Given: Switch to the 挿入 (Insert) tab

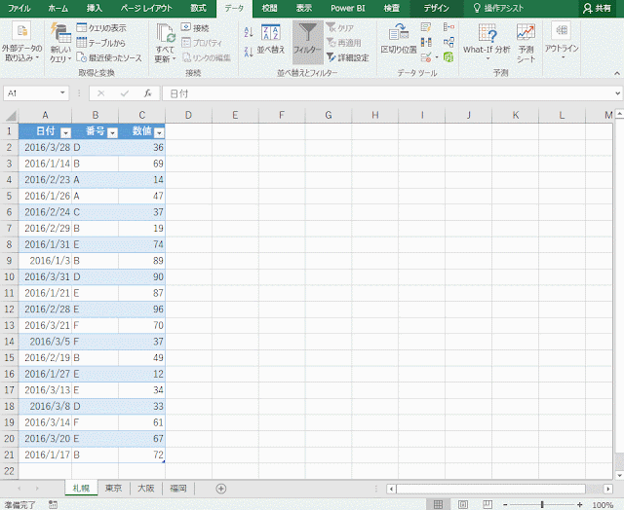Looking at the screenshot, I should pos(95,8).
